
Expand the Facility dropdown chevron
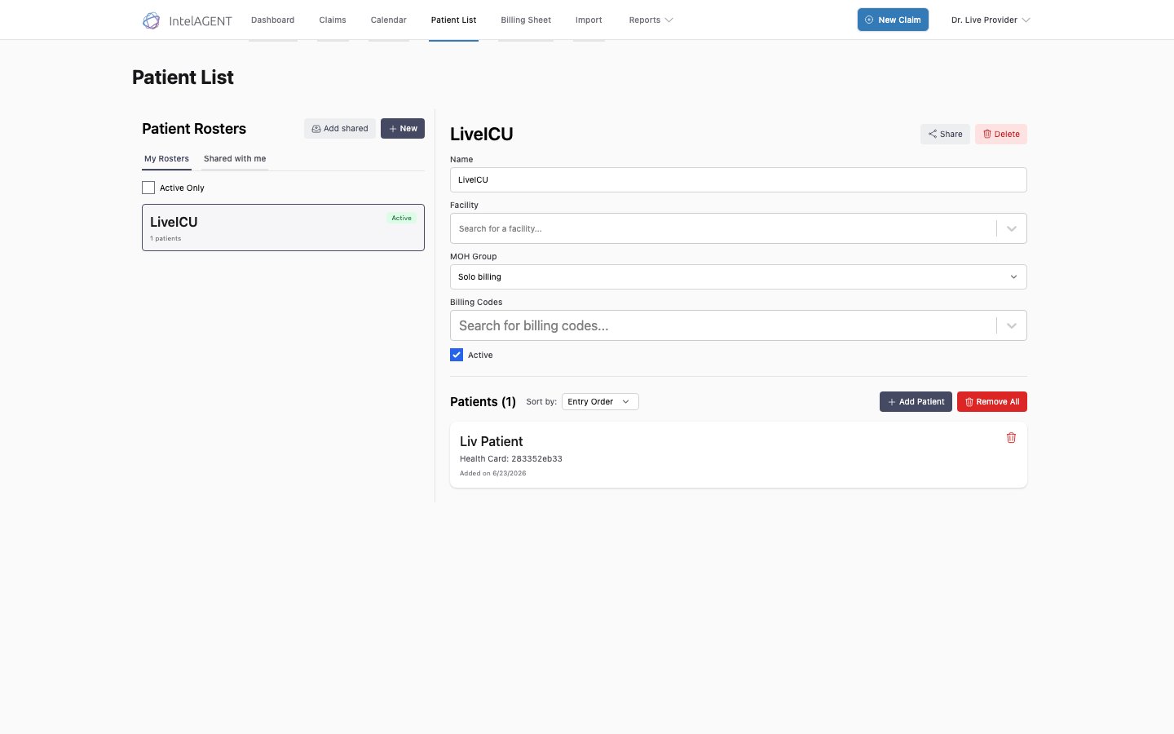click(x=1012, y=228)
